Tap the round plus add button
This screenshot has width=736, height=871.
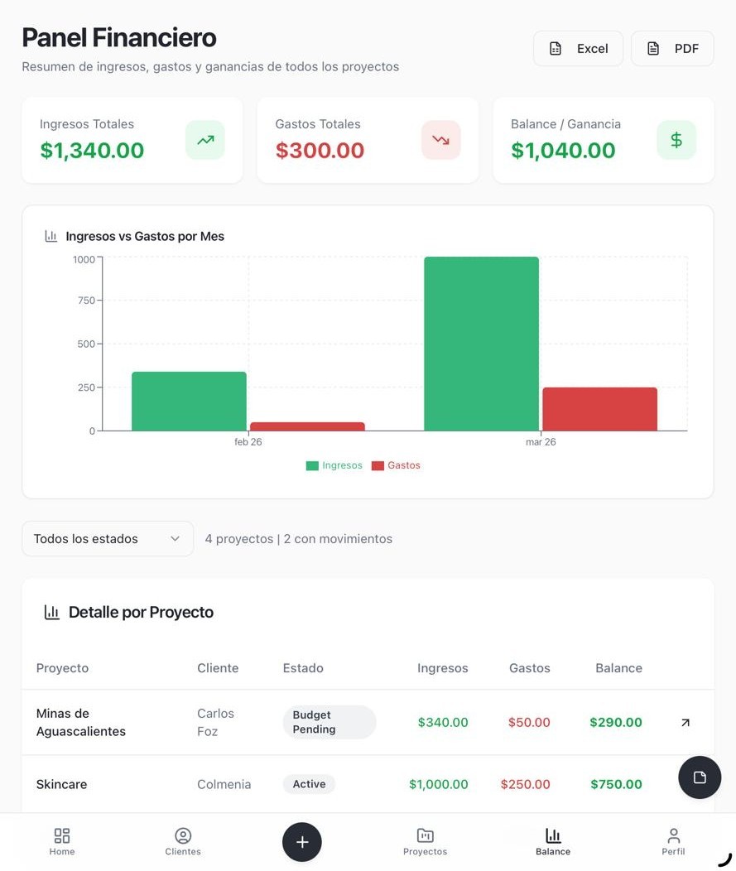(x=301, y=842)
